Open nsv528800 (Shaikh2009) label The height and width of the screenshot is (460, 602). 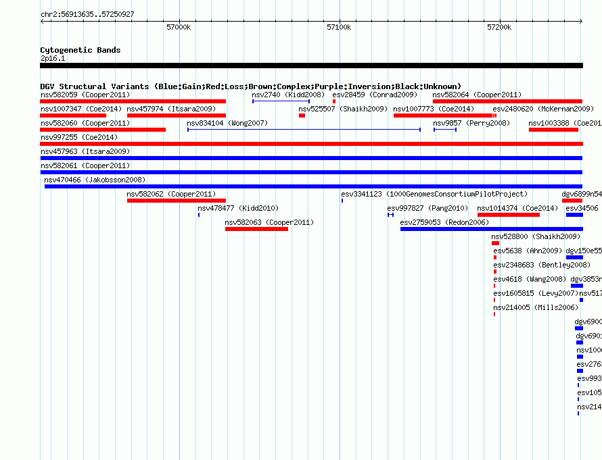(x=536, y=236)
